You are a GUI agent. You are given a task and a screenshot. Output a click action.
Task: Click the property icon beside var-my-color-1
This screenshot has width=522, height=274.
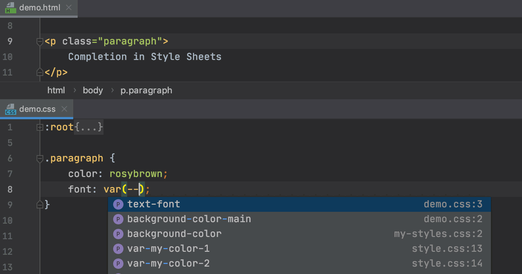coord(118,248)
